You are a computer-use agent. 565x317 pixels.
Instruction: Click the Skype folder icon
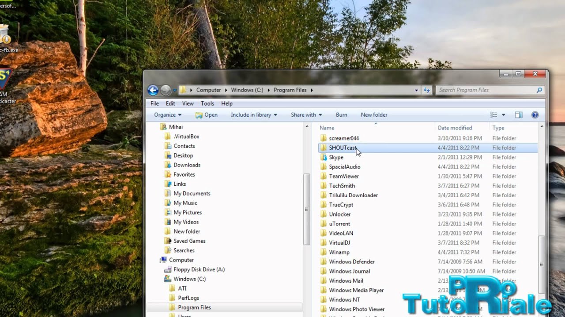(x=324, y=157)
